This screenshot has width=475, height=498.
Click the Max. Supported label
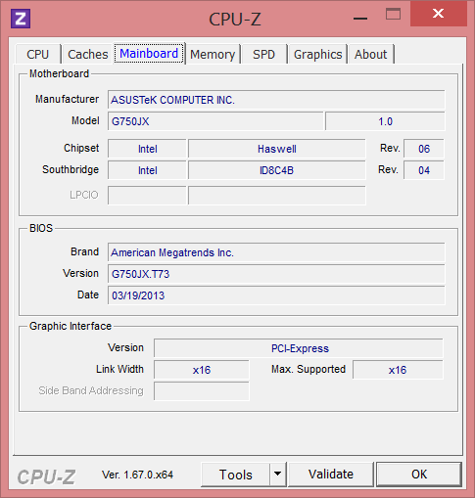tap(309, 369)
